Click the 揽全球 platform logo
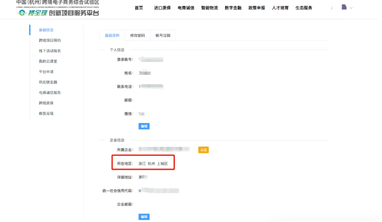Viewport: 382px width, 222px height. tap(58, 13)
